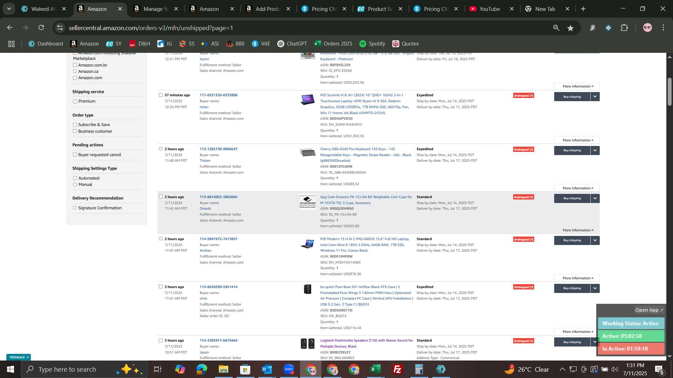673x378 pixels.
Task: Open the VitE bookmark
Action: [x=261, y=44]
